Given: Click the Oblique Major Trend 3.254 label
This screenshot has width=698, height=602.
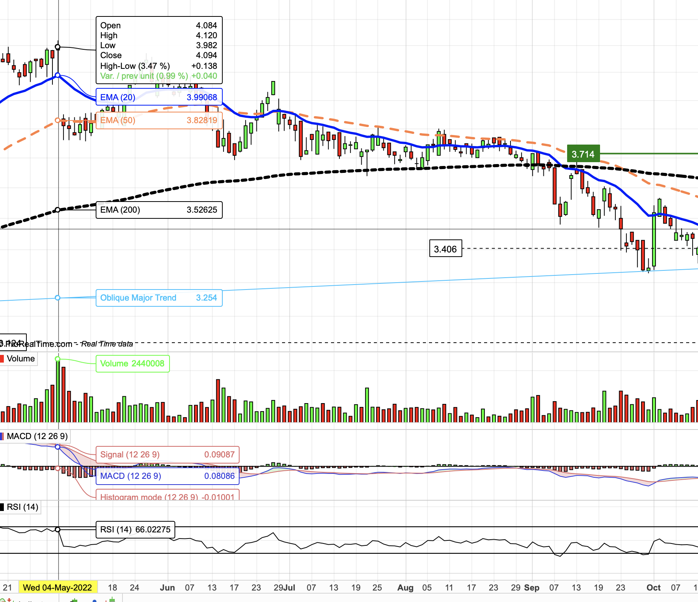Looking at the screenshot, I should (159, 298).
